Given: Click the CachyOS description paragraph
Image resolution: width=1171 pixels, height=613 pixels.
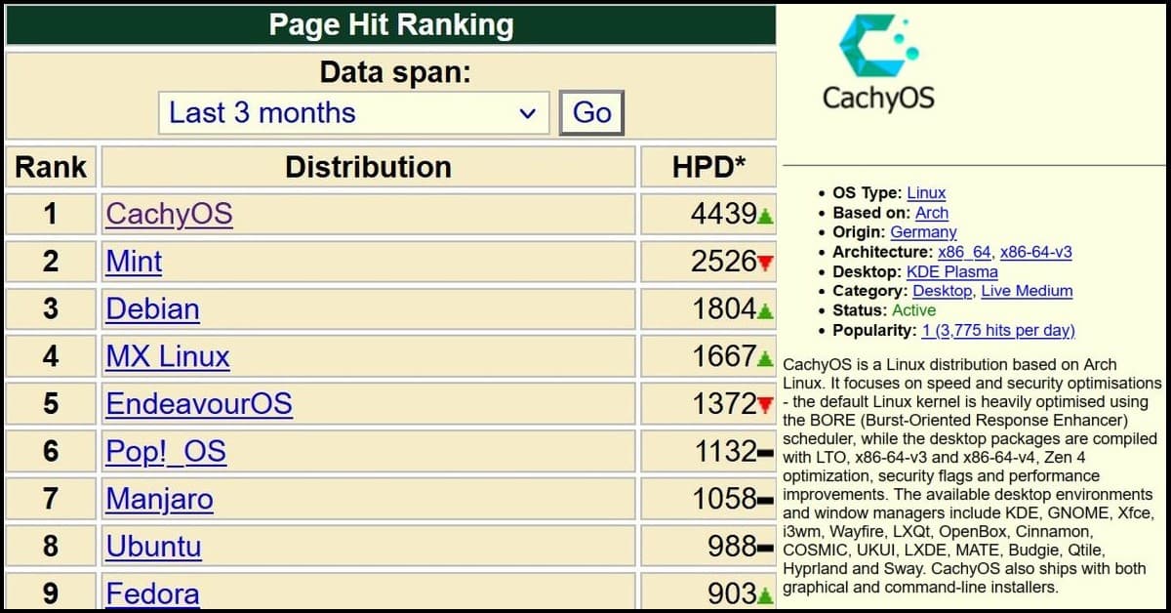Looking at the screenshot, I should [973, 475].
